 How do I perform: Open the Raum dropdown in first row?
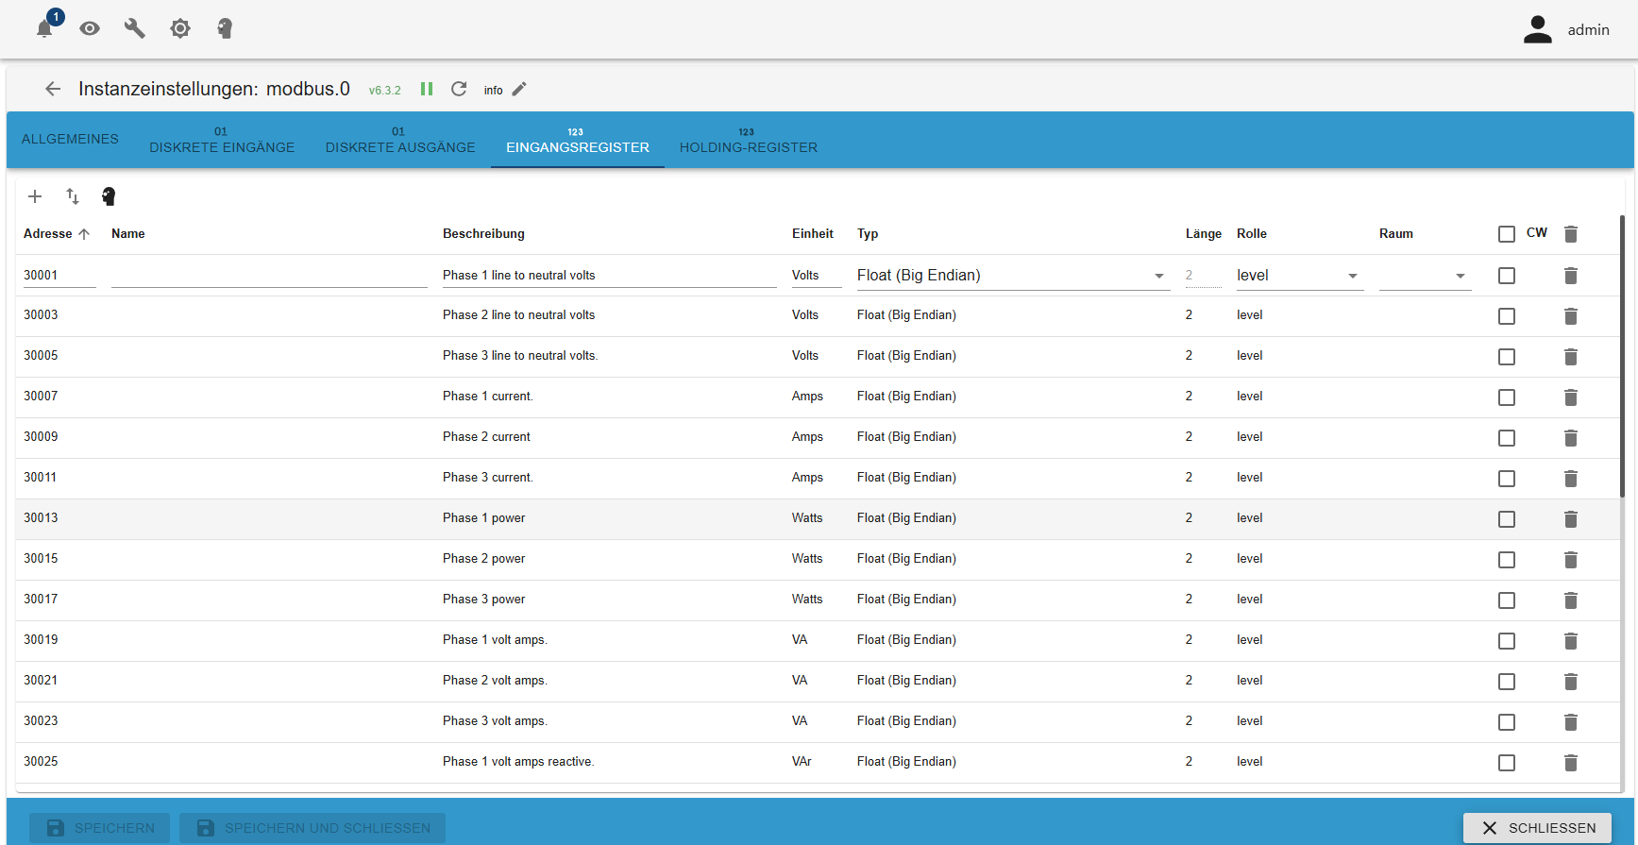(1425, 276)
